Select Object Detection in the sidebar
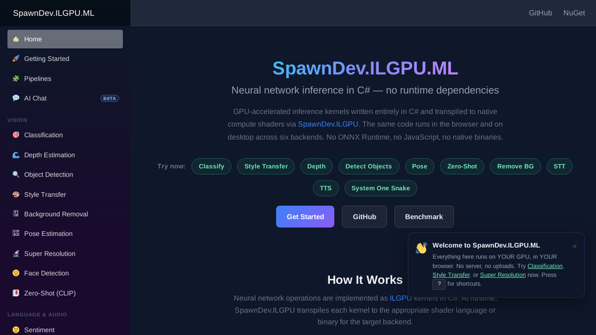 pyautogui.click(x=65, y=175)
